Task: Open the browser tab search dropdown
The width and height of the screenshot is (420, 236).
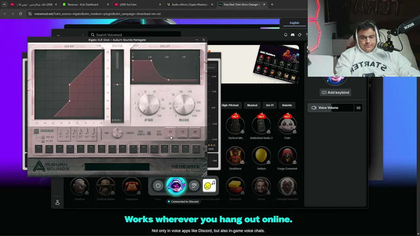Action: point(4,5)
